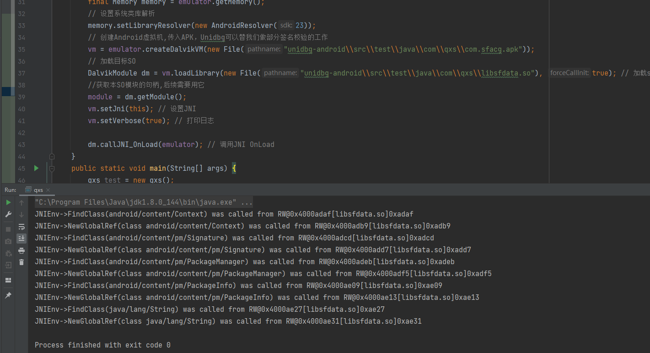Jump to previous message with up arrow icon
The height and width of the screenshot is (353, 650).
click(x=21, y=202)
